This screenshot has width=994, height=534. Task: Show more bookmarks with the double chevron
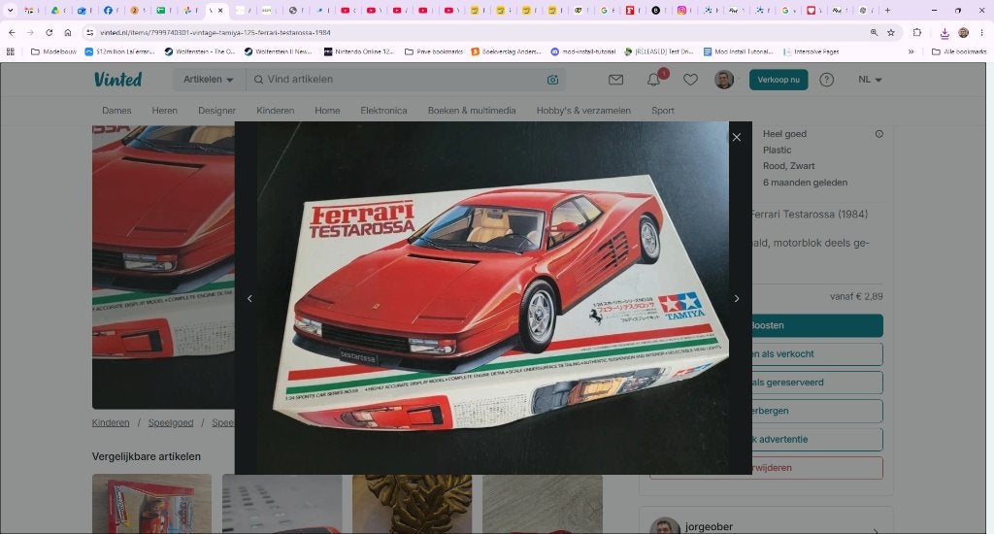click(x=911, y=51)
